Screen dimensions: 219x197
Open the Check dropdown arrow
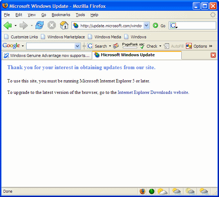160,46
